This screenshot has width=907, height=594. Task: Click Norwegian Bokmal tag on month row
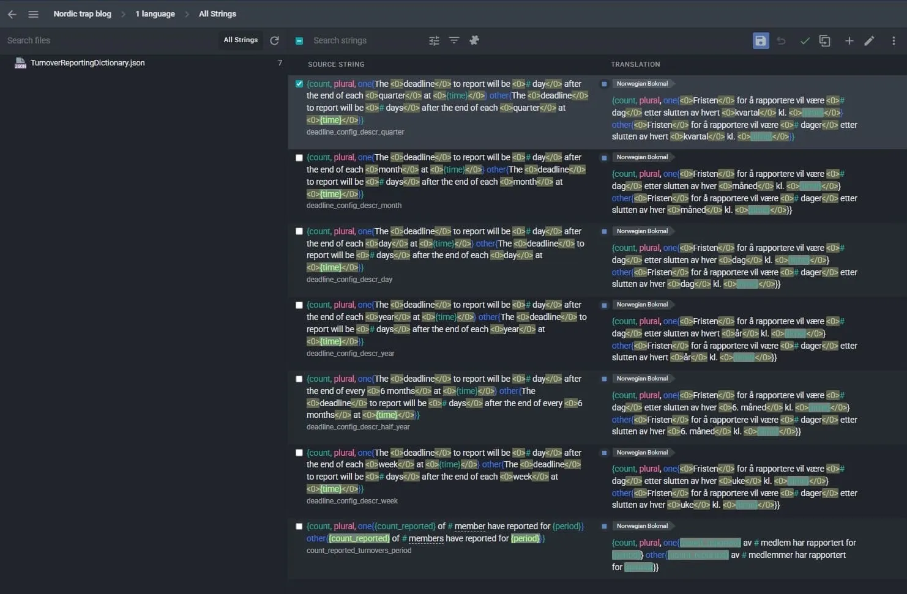pos(643,157)
